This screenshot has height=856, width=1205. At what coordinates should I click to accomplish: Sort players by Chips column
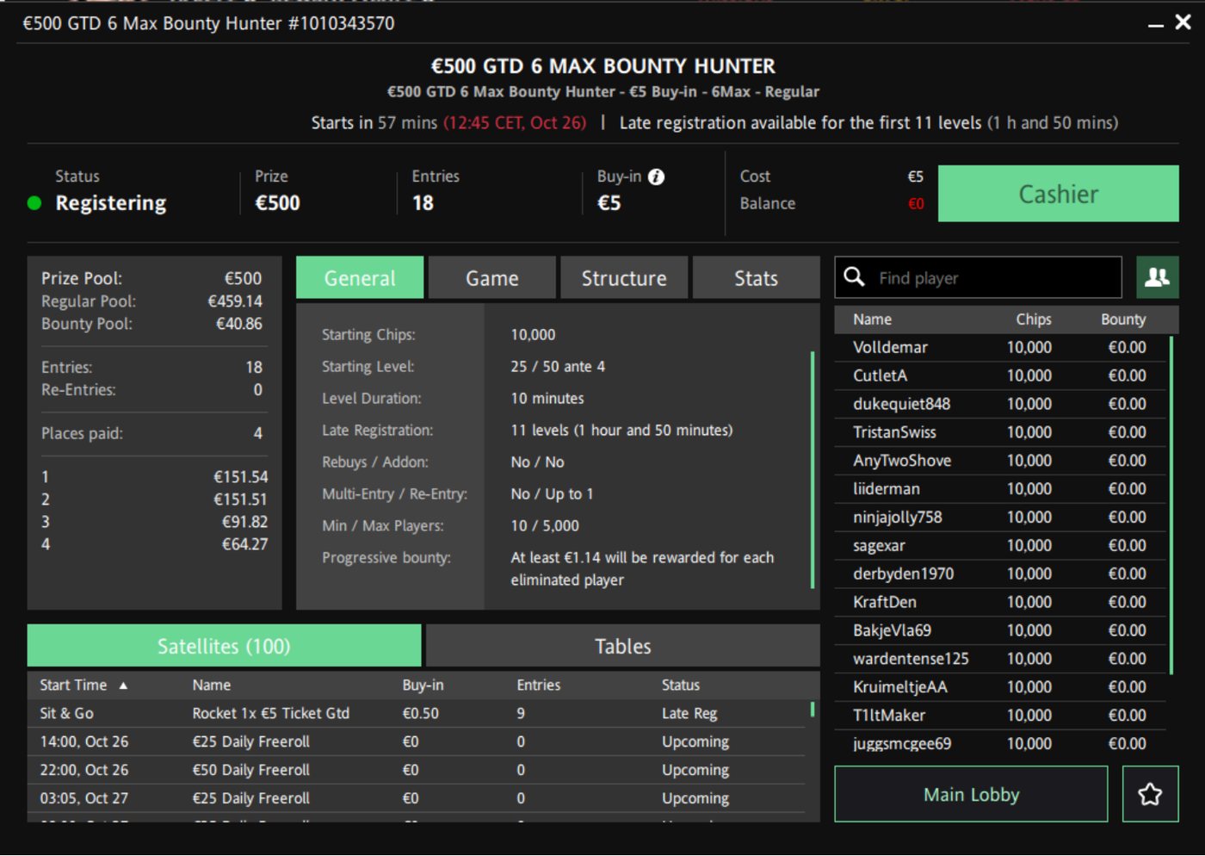pos(1034,319)
